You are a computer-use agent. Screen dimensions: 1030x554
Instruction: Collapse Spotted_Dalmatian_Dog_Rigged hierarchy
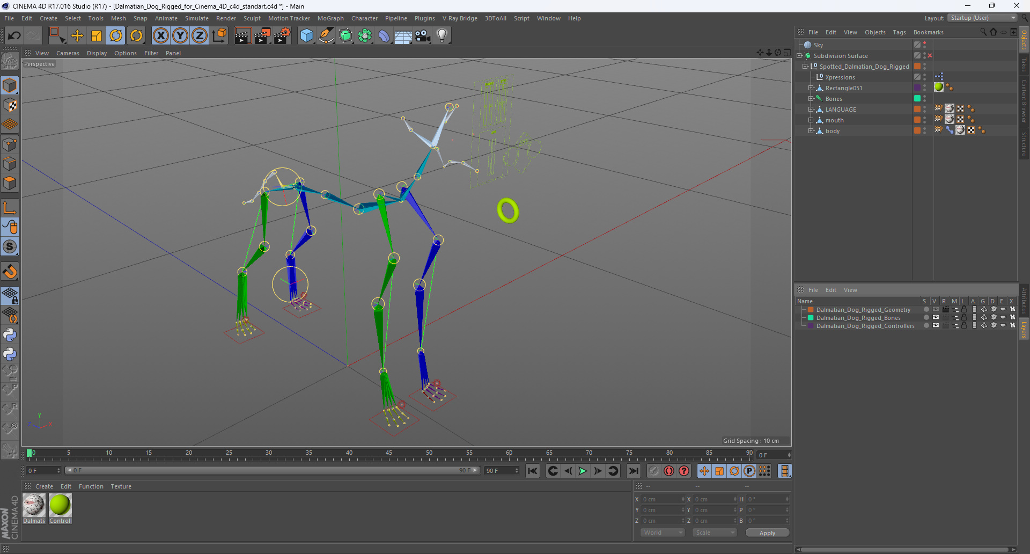pos(805,67)
